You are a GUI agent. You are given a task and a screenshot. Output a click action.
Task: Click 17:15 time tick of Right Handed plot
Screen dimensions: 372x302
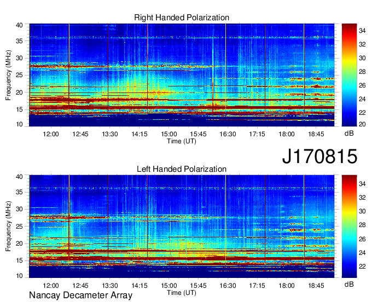pyautogui.click(x=257, y=134)
